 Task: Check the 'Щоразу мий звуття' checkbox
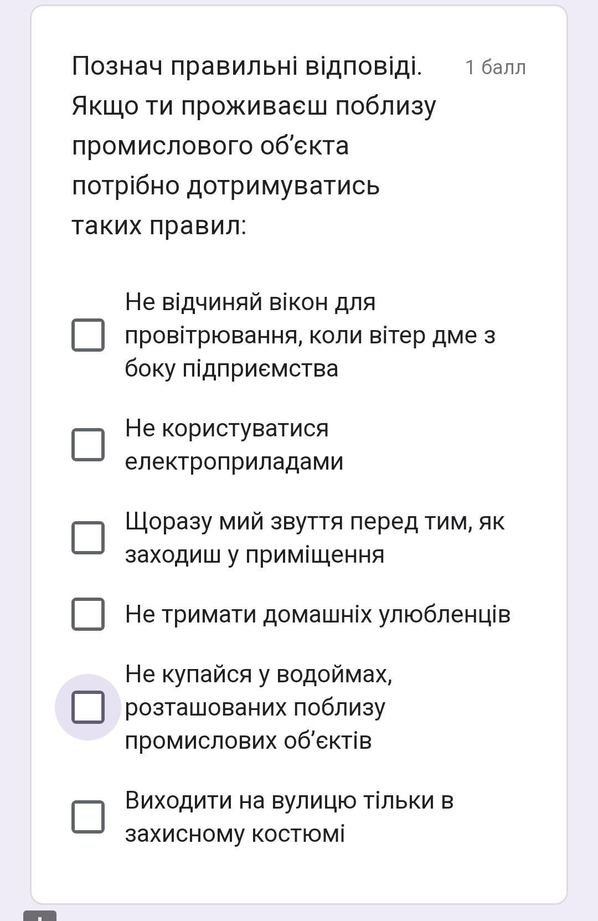click(88, 538)
